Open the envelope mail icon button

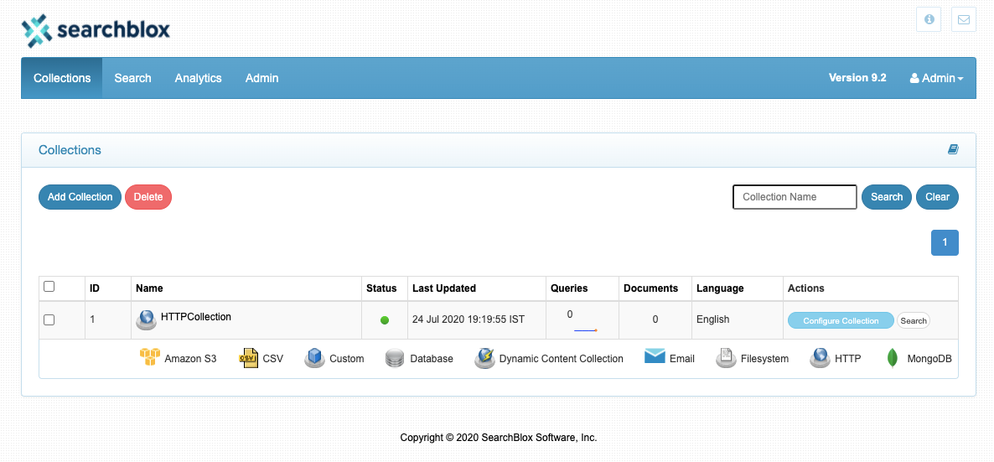click(x=964, y=19)
